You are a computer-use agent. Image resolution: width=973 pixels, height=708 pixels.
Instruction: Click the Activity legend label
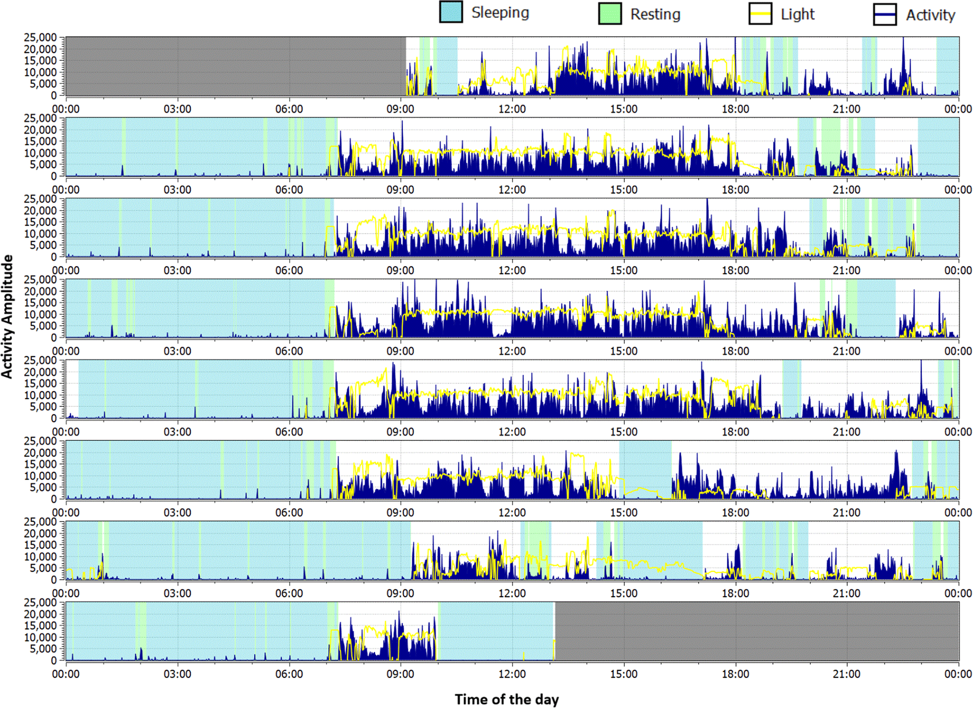point(930,15)
